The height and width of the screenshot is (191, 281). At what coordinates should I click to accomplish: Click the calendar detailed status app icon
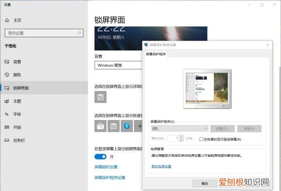pyautogui.click(x=100, y=97)
